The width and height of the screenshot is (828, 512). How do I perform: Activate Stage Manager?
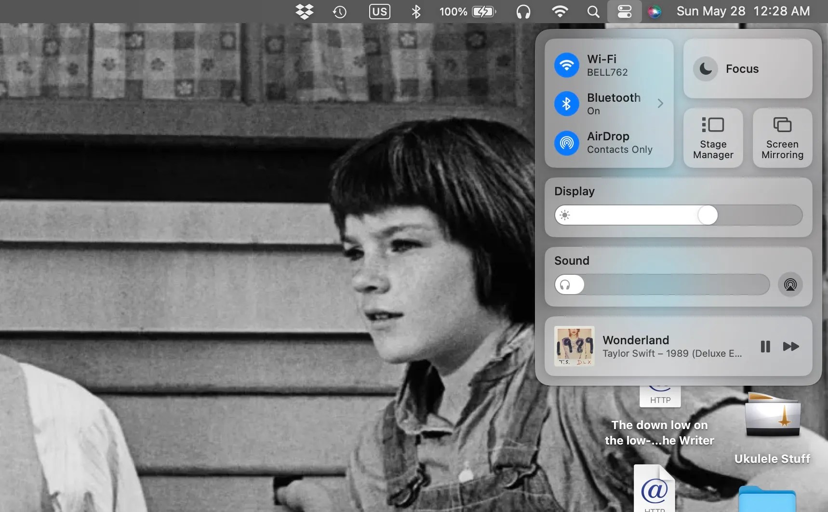(712, 137)
